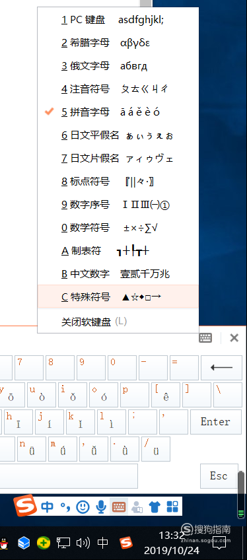The image size is (247, 560).
Task: Tap the backslash key
Action: (x=228, y=395)
